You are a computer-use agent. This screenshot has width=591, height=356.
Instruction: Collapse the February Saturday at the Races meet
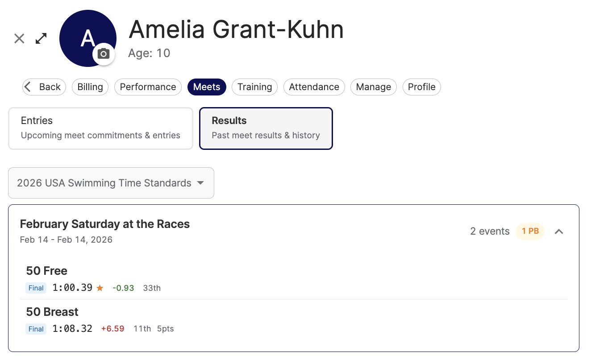click(x=559, y=232)
